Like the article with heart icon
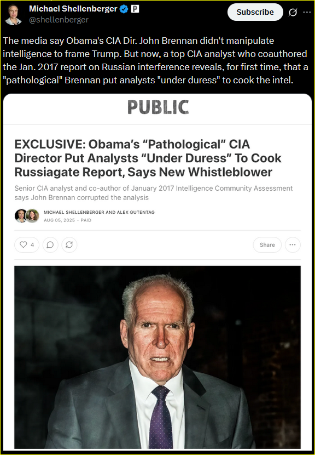 coord(27,245)
